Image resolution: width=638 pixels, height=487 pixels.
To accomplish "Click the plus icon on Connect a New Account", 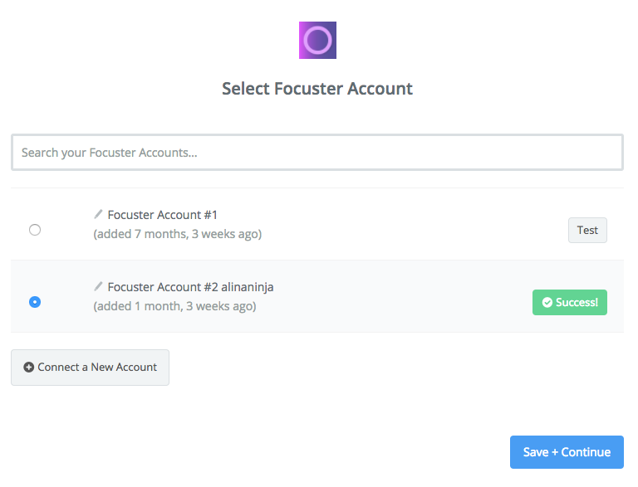I will [28, 367].
